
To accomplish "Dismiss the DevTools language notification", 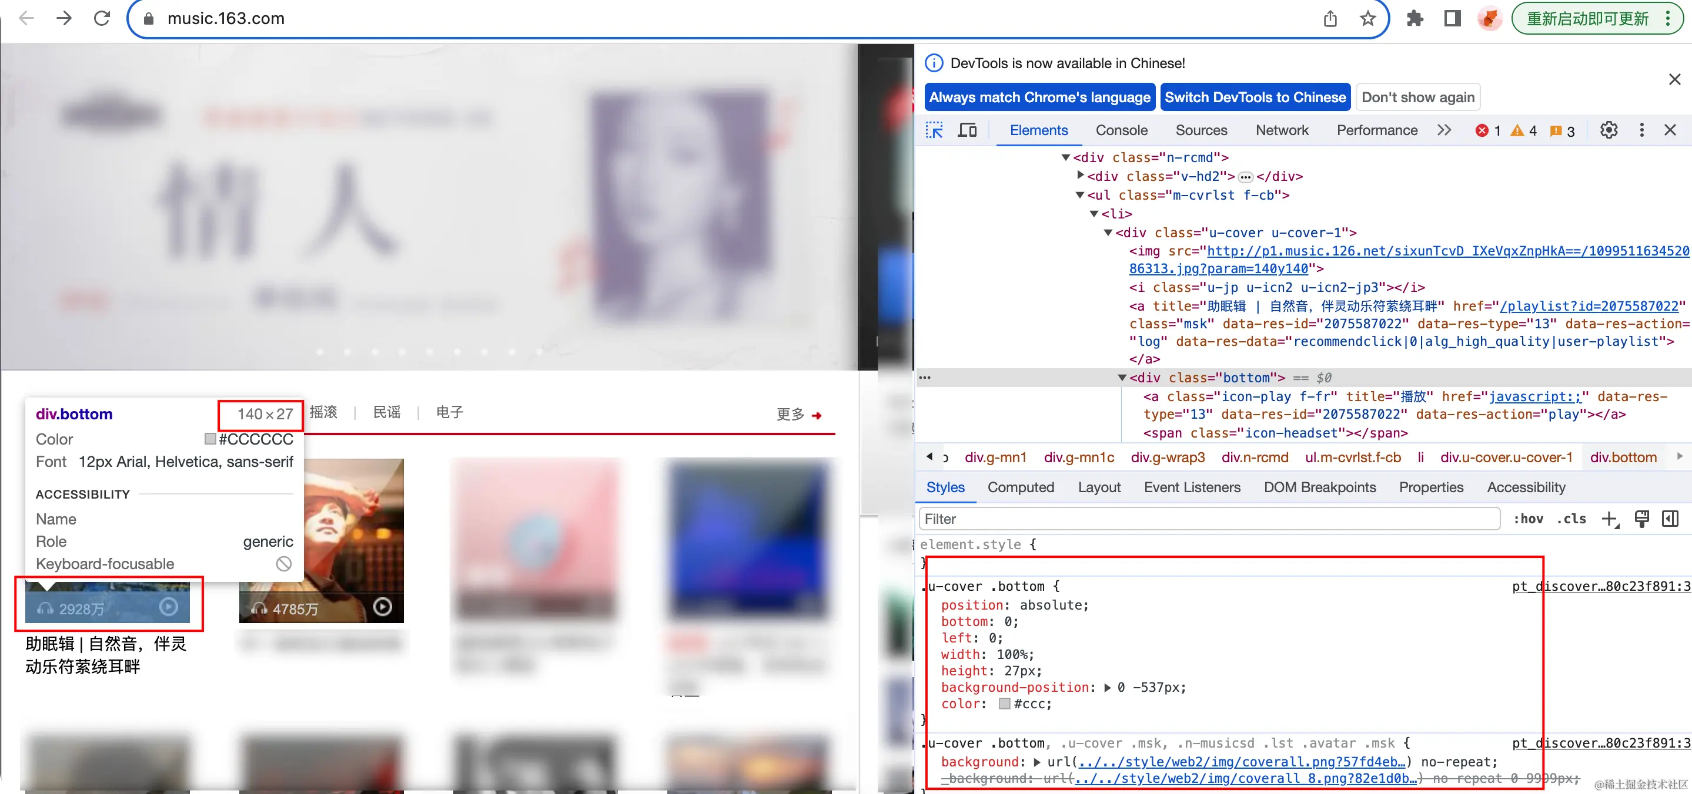I will 1674,79.
